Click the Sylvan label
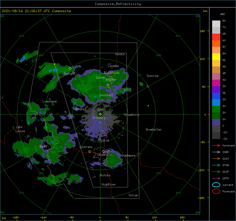Screen dimensions: 236x221 (x=100, y=78)
